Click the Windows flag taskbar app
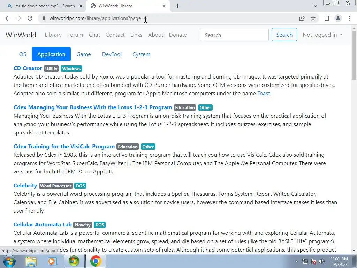 [x=74, y=261]
